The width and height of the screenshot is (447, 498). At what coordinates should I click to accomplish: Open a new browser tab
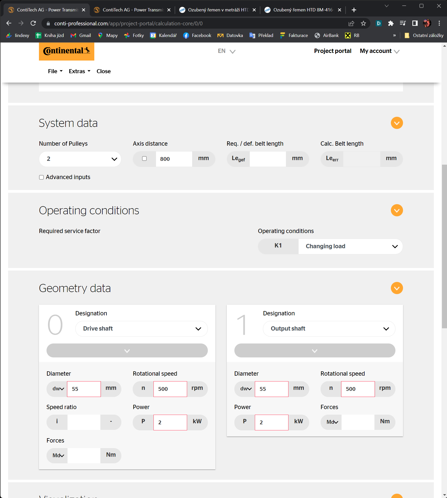(x=354, y=10)
